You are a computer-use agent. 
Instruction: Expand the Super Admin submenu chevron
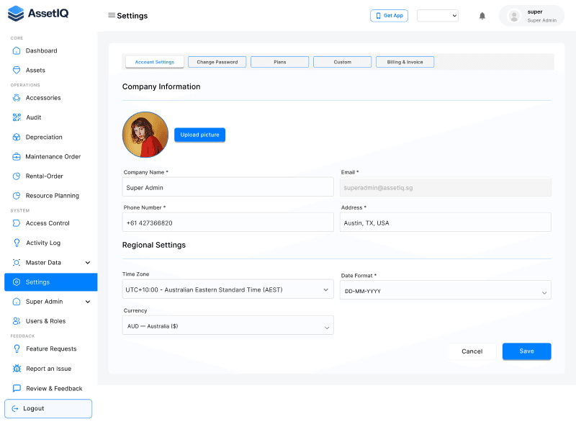tap(88, 302)
